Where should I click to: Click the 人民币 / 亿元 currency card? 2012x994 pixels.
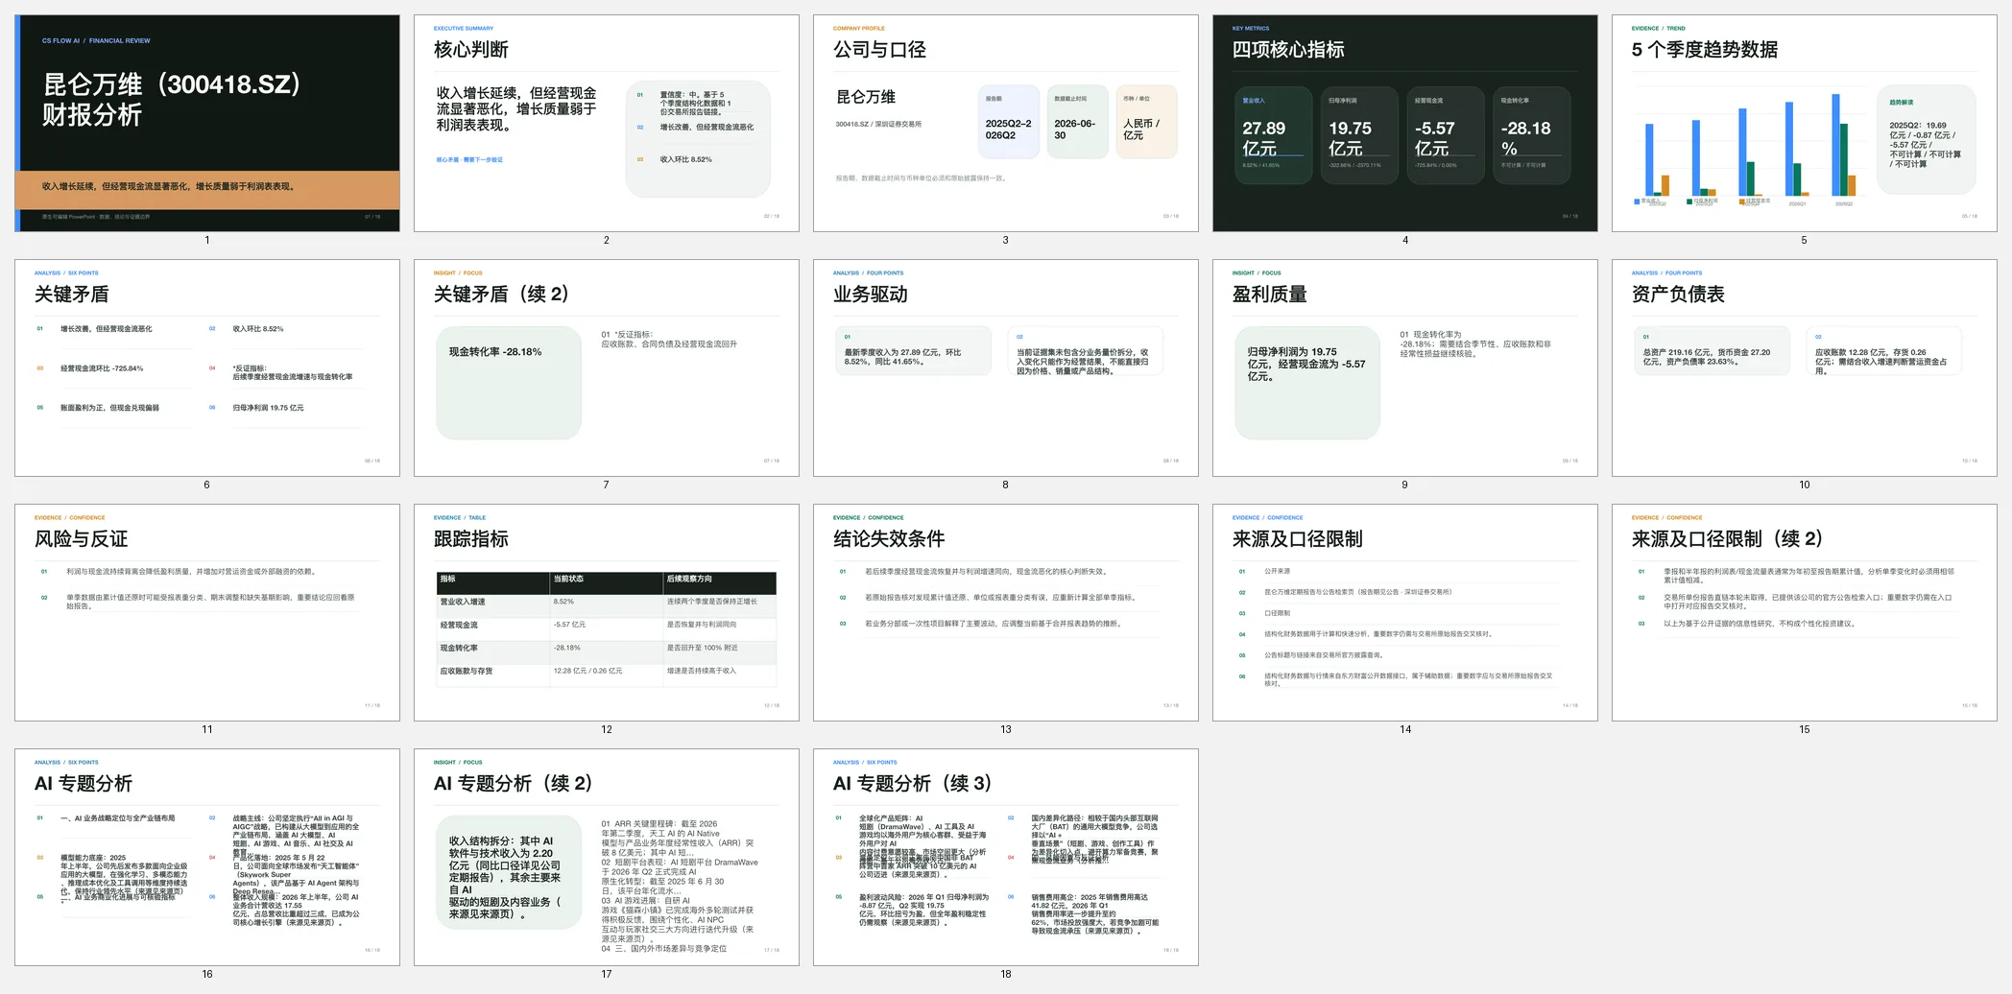[x=1146, y=122]
